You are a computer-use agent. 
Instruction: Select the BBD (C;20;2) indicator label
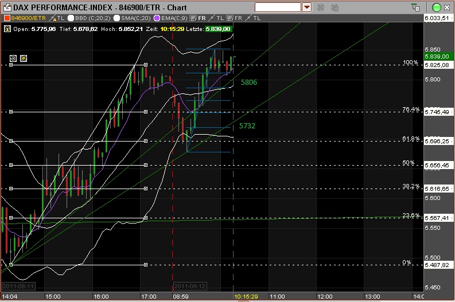93,18
